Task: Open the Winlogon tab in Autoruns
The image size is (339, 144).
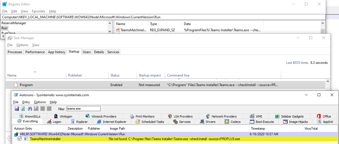Action: 63,116
